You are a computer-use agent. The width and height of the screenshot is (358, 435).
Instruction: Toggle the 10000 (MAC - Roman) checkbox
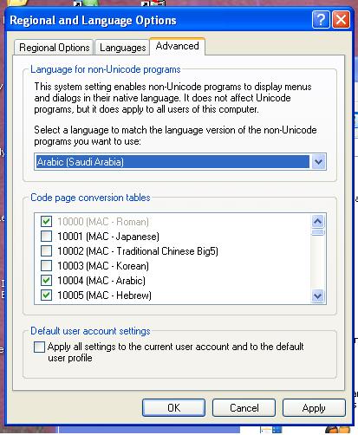coord(46,222)
